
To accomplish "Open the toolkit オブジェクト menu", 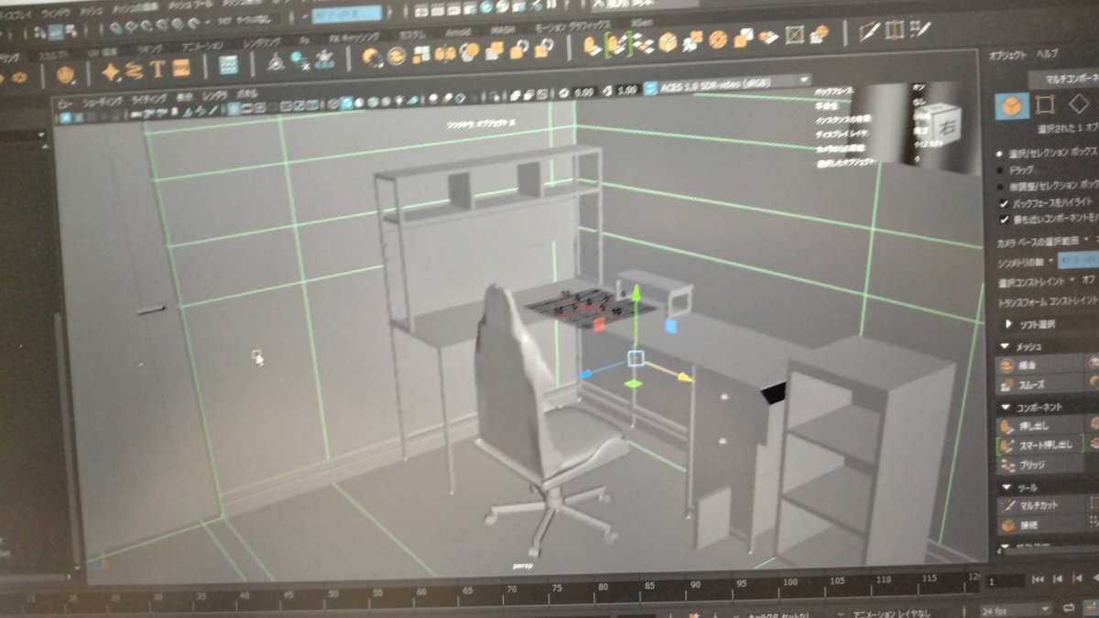I will point(1007,57).
